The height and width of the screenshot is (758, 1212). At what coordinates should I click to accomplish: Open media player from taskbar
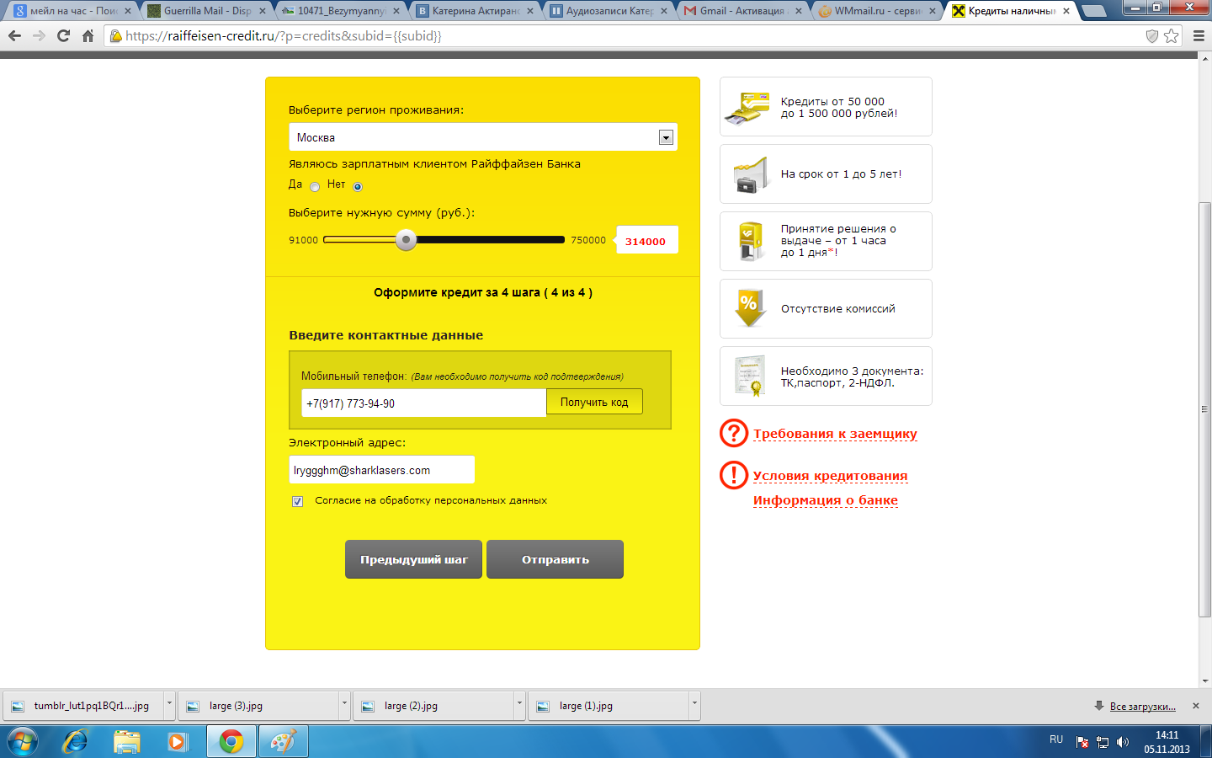click(177, 742)
